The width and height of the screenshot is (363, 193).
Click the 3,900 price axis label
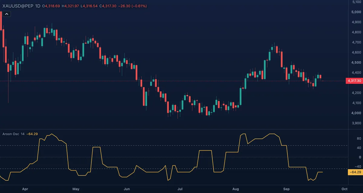click(x=356, y=123)
